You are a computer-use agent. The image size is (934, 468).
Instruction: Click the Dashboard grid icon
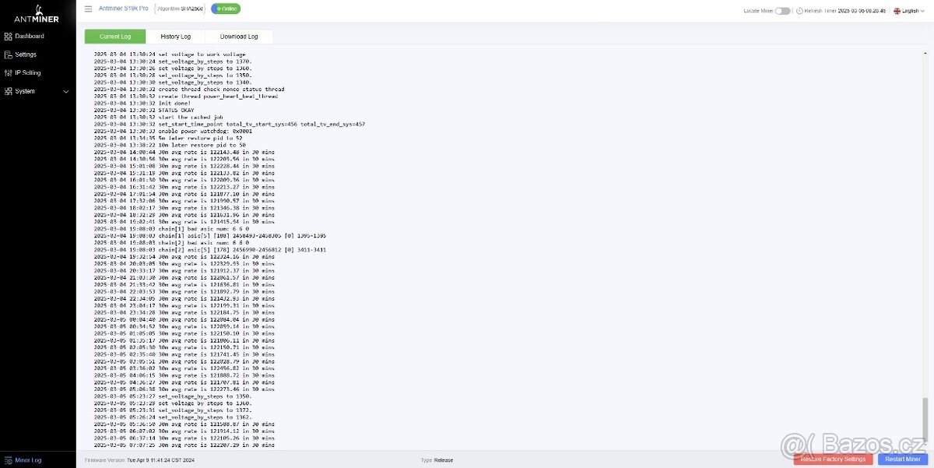click(x=9, y=36)
